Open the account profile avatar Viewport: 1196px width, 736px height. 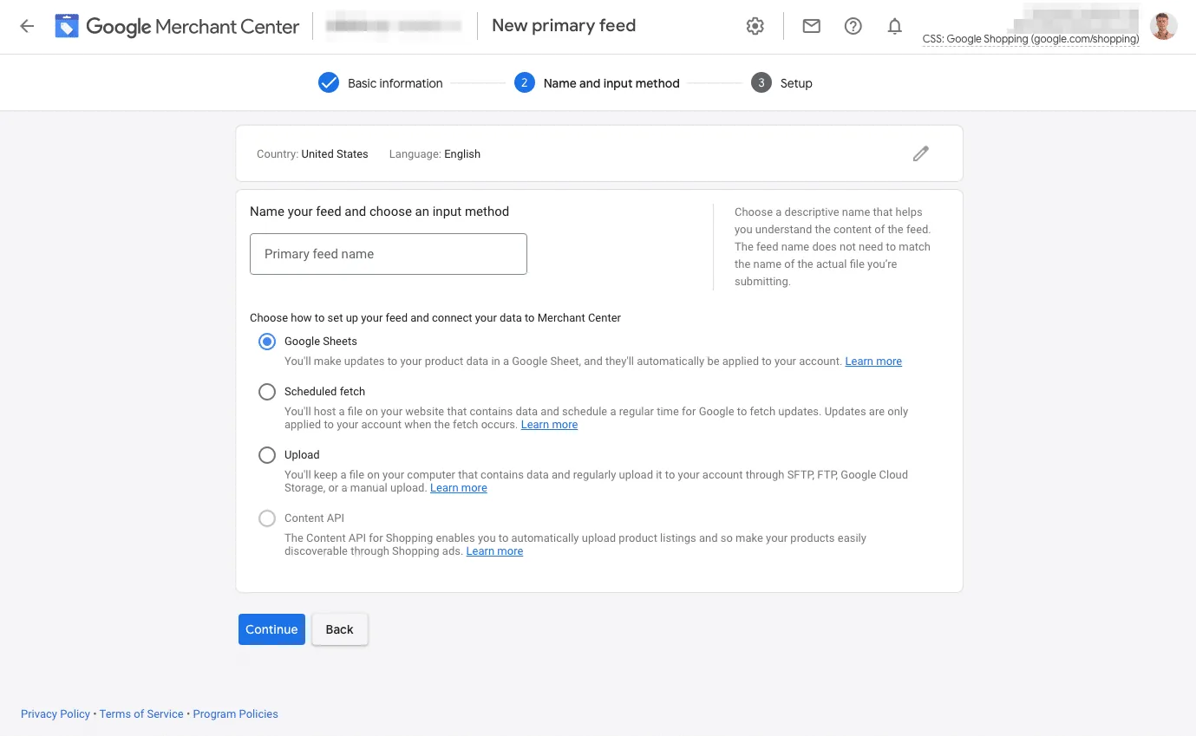coord(1163,25)
